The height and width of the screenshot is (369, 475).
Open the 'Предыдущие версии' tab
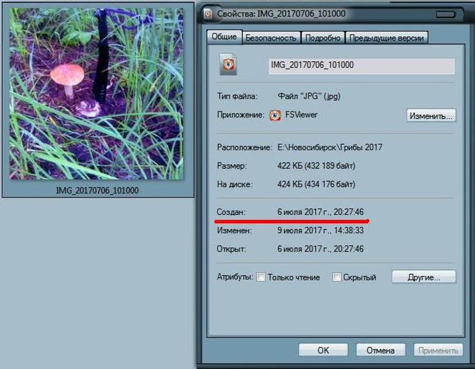pyautogui.click(x=387, y=38)
